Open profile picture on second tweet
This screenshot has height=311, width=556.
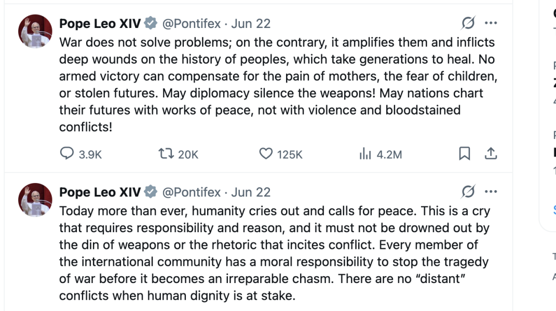click(35, 200)
